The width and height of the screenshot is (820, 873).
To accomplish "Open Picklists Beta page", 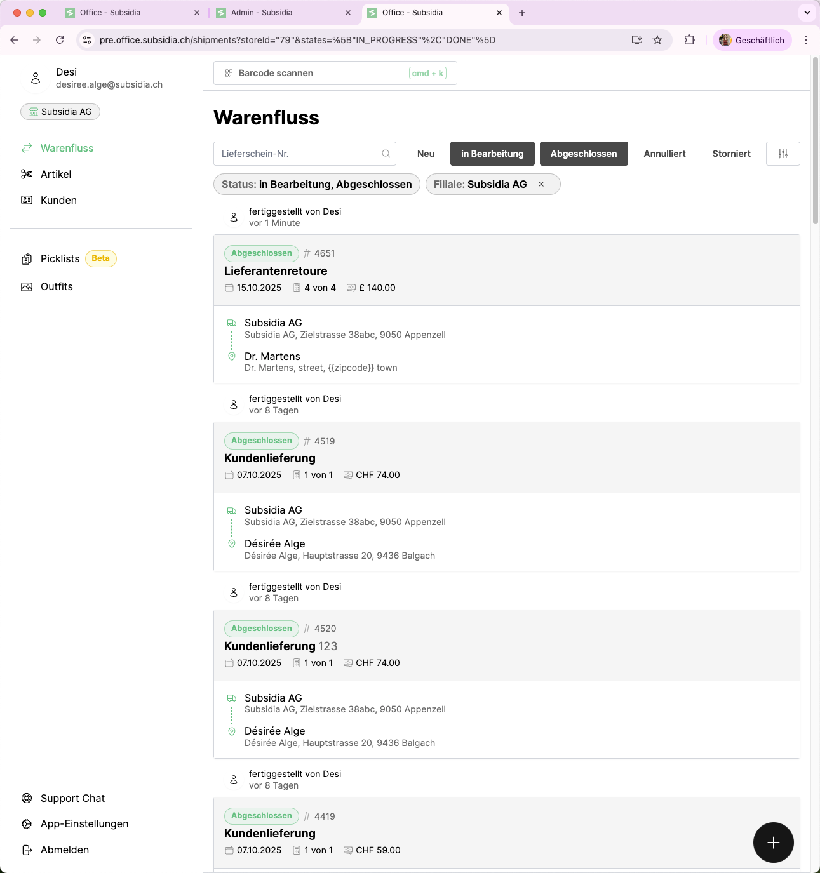I will pyautogui.click(x=60, y=258).
